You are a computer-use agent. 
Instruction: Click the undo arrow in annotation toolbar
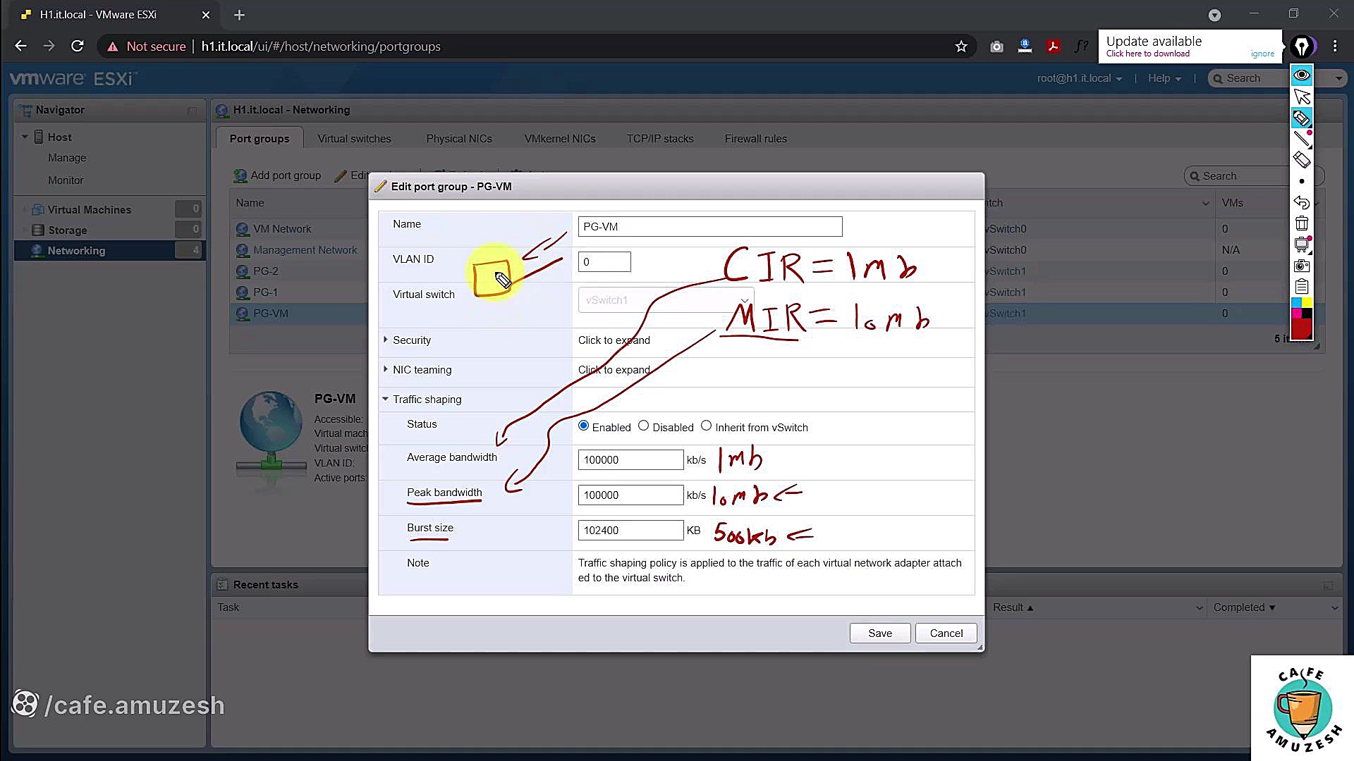(1302, 202)
